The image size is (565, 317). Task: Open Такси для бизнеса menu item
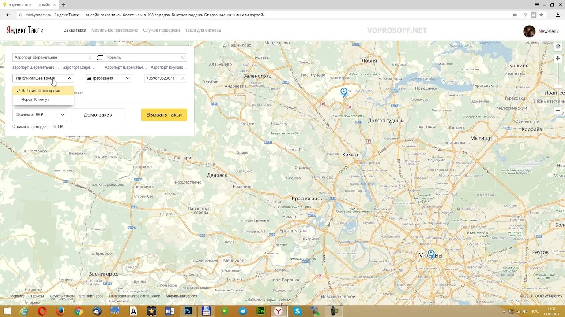(203, 30)
